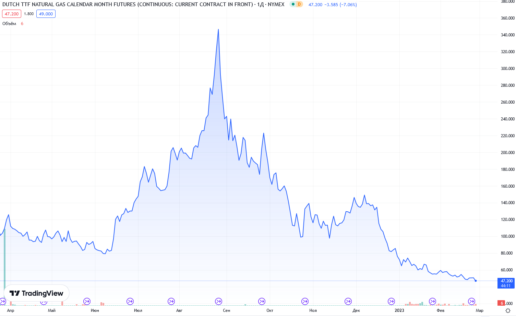Screen dimensions: 516x317
Task: Click contract rollover marker left of Авг
Action: click(x=171, y=301)
